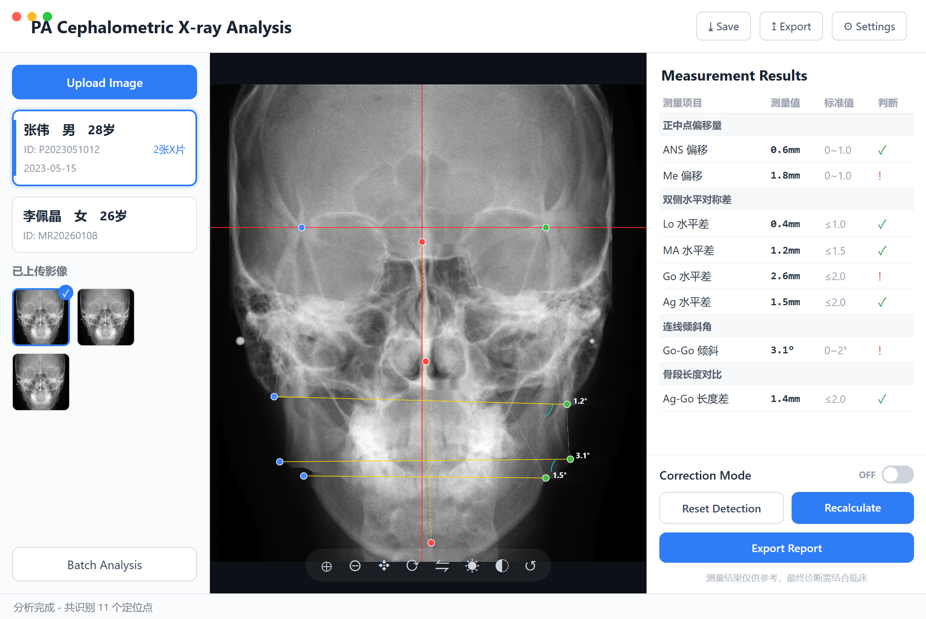Select the third X-ray thumbnail in the bottom row
The image size is (926, 619).
(41, 382)
